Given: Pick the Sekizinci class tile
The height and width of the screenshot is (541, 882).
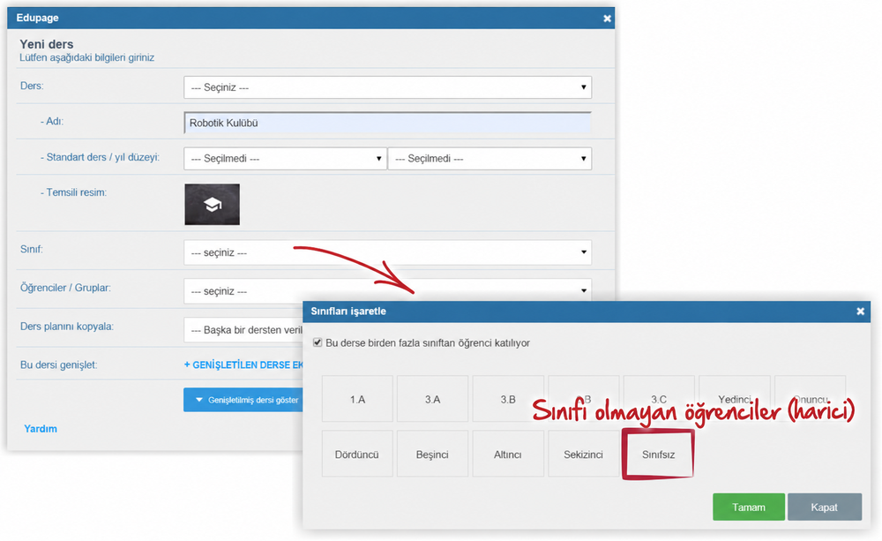Looking at the screenshot, I should point(583,455).
